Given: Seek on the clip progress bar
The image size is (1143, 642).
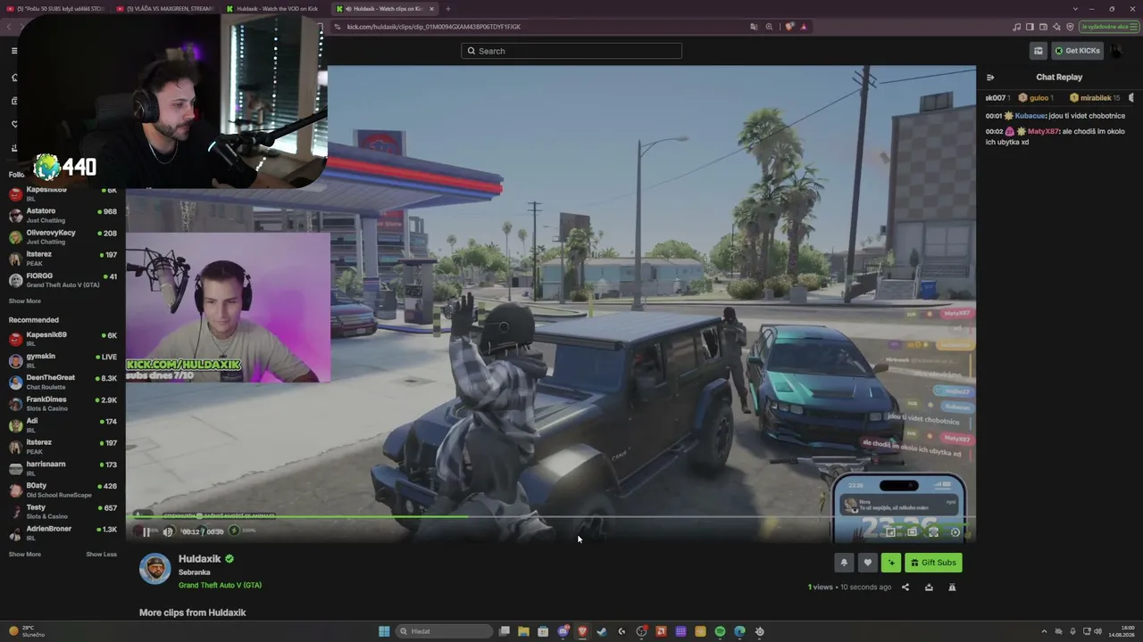Looking at the screenshot, I should 551,517.
